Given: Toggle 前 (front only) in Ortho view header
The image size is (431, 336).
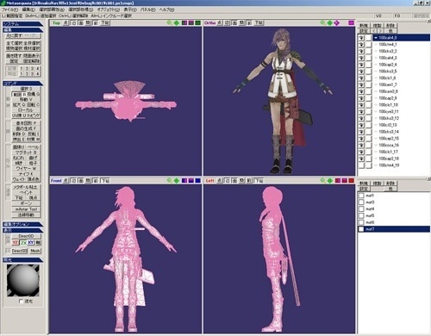Looking at the screenshot, I should click(x=249, y=22).
